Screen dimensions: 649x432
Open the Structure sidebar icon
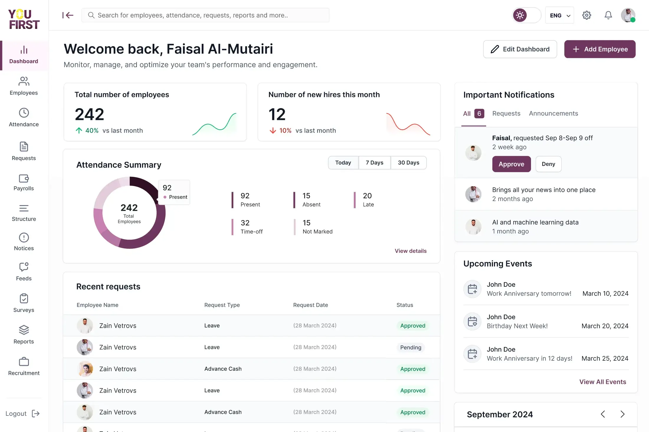point(24,208)
